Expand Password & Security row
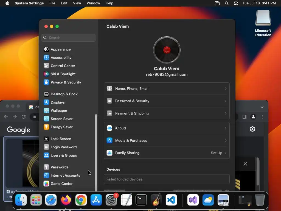Screen dimensions: 281x211 (x=167, y=101)
